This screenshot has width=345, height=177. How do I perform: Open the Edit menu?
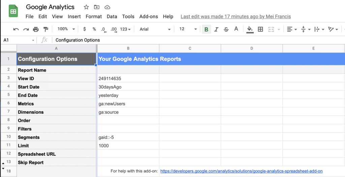tap(43, 17)
